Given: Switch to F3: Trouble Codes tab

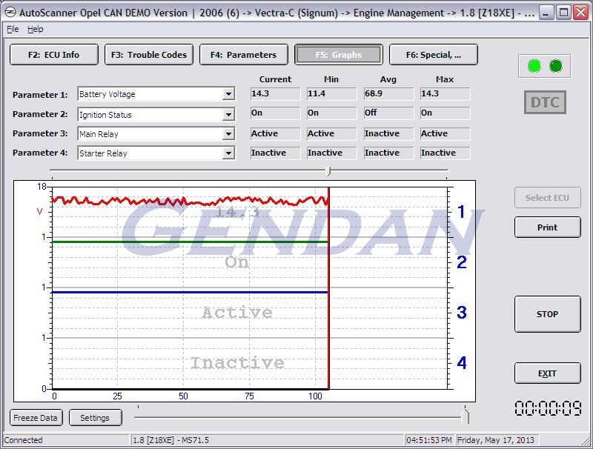Looking at the screenshot, I should (x=150, y=55).
